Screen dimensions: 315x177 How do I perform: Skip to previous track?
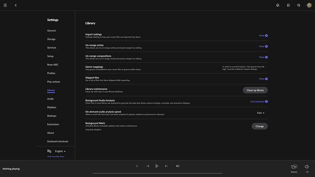pos(147,166)
